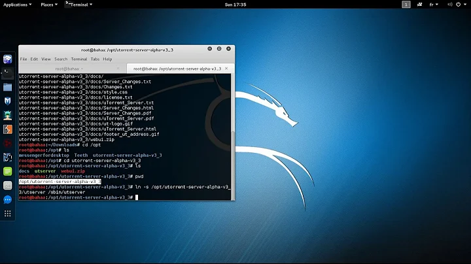Open the grey tweak tool dock icon
The image size is (471, 264).
point(7,186)
